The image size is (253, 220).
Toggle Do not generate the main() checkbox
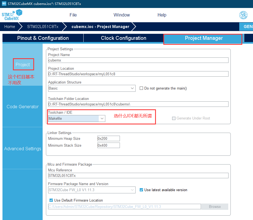(141, 88)
